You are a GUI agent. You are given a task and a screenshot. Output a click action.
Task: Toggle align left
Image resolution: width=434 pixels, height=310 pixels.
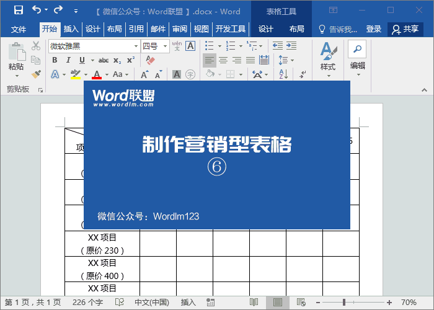(x=210, y=60)
